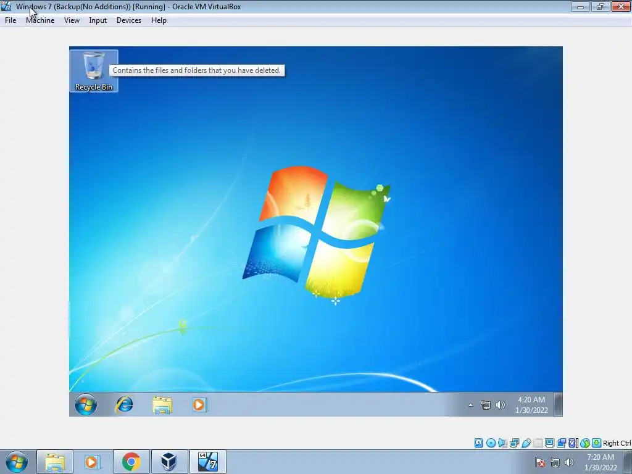This screenshot has height=474, width=632.
Task: Select the Recycle Bin desktop icon
Action: point(94,71)
